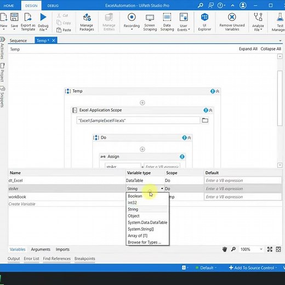This screenshot has width=285, height=285.
Task: Close the Temp document tab
Action: (x=53, y=41)
